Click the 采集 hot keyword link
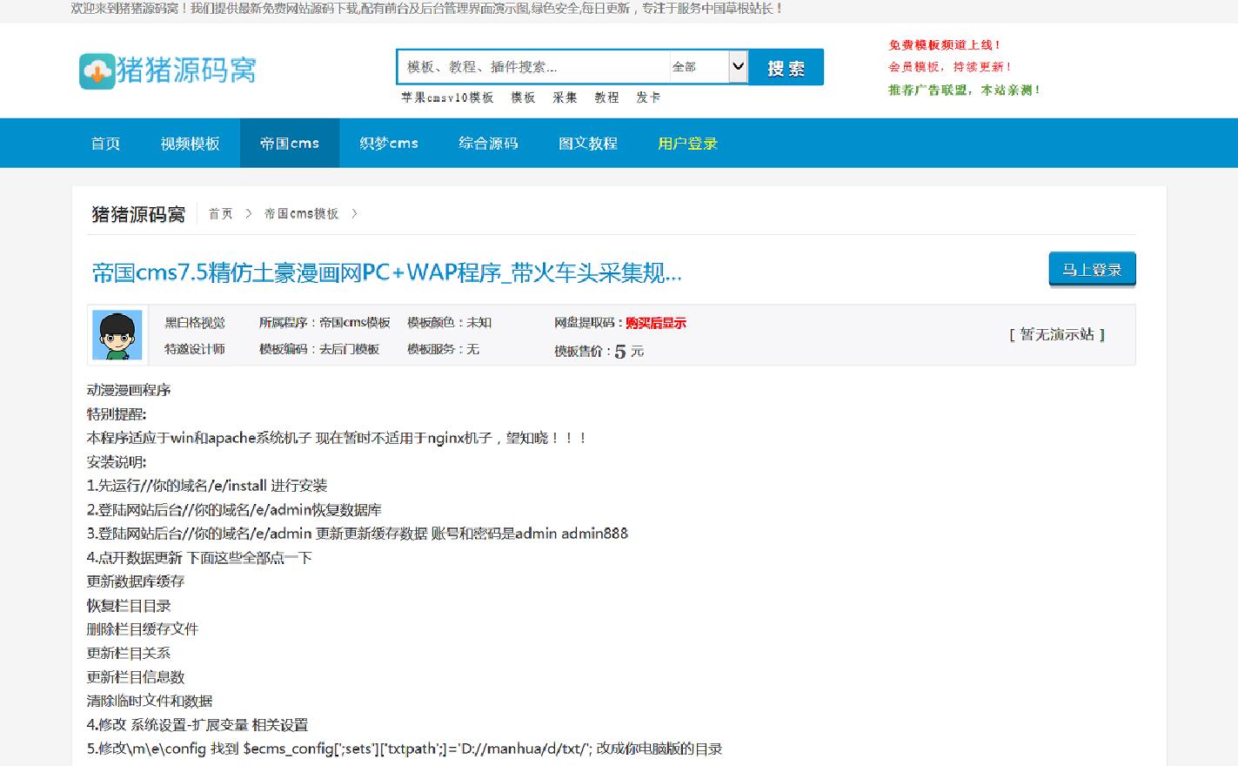The height and width of the screenshot is (766, 1238). tap(565, 97)
